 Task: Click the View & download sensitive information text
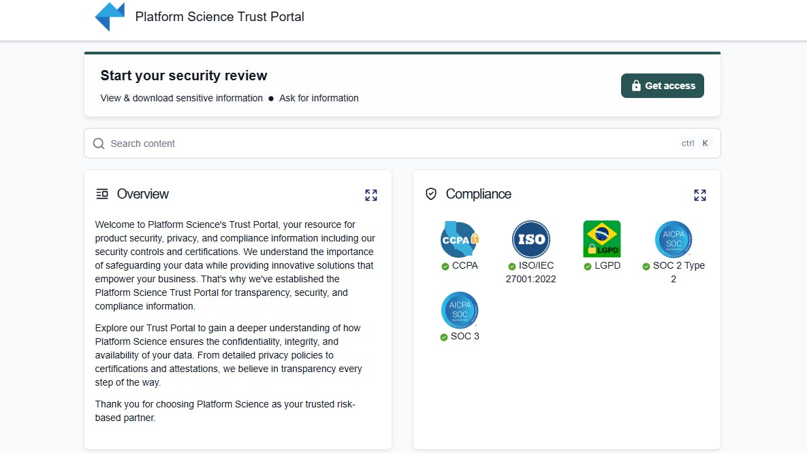pos(181,98)
